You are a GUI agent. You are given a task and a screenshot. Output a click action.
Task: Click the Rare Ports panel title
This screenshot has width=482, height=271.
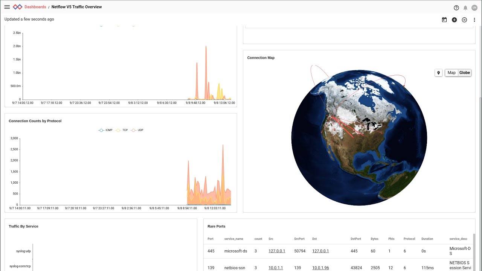point(217,226)
